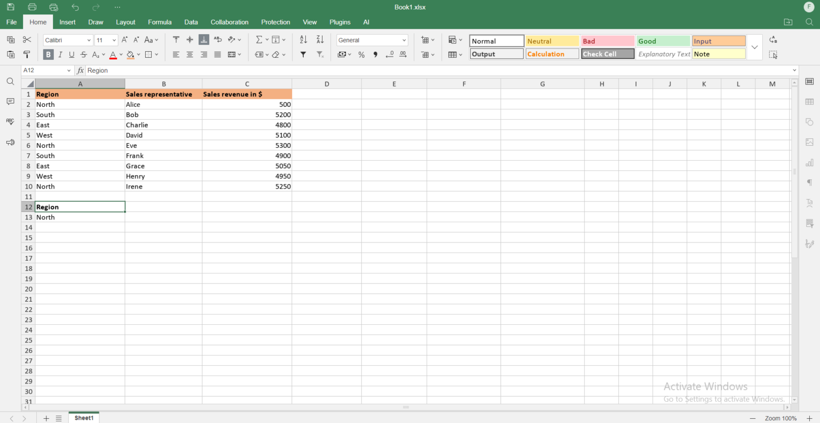The image size is (820, 423).
Task: Toggle italic formatting
Action: (x=60, y=54)
